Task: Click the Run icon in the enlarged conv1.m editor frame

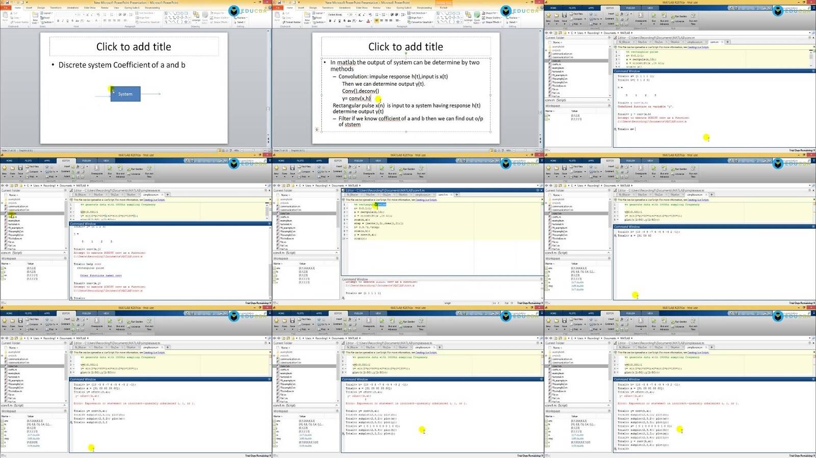Action: pos(381,168)
